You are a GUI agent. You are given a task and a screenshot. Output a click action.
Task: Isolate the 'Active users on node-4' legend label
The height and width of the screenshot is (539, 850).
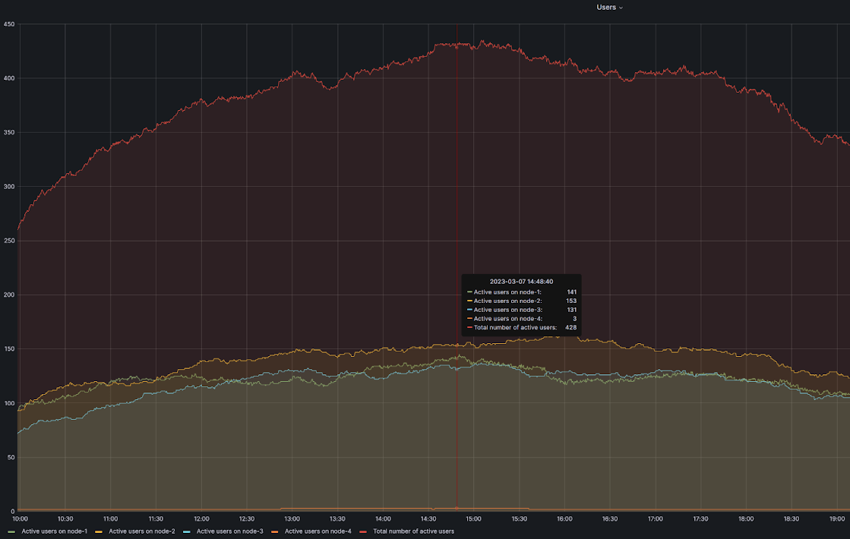[318, 531]
